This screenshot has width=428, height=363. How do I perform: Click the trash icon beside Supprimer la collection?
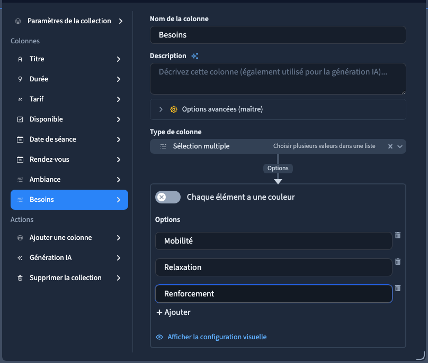point(20,278)
